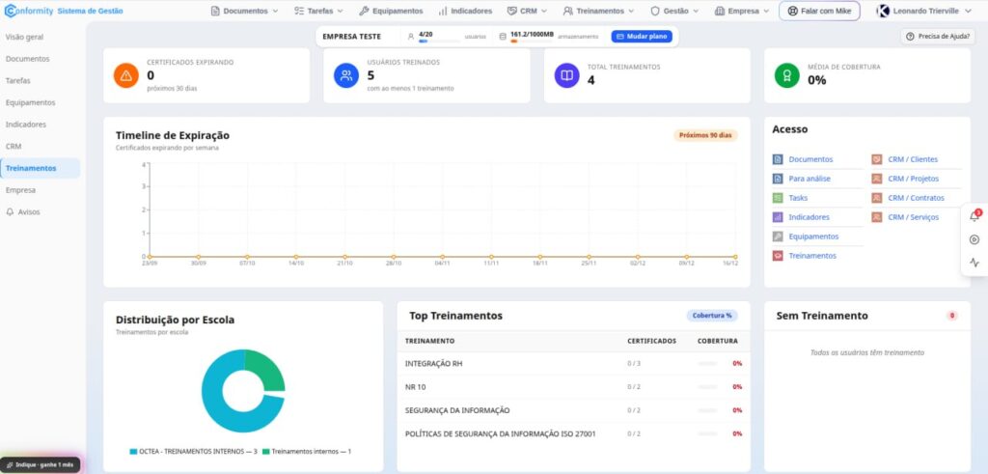Click the Cobertura % badge in Top Treinamentos
This screenshot has height=474, width=988.
(712, 315)
